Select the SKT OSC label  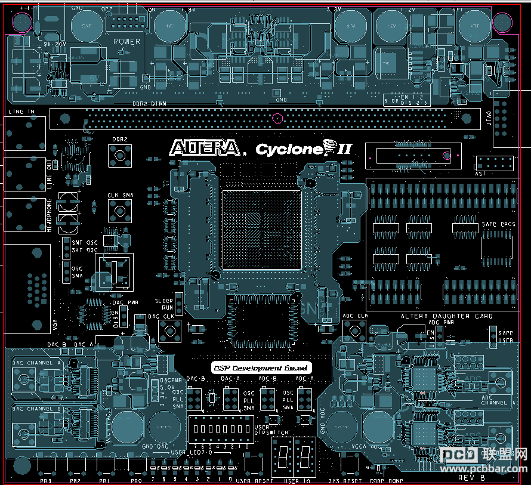point(85,250)
